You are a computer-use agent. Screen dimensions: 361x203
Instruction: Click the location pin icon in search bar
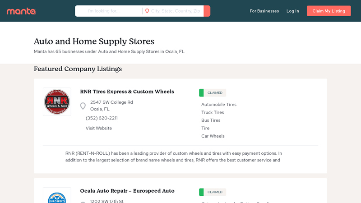click(147, 11)
